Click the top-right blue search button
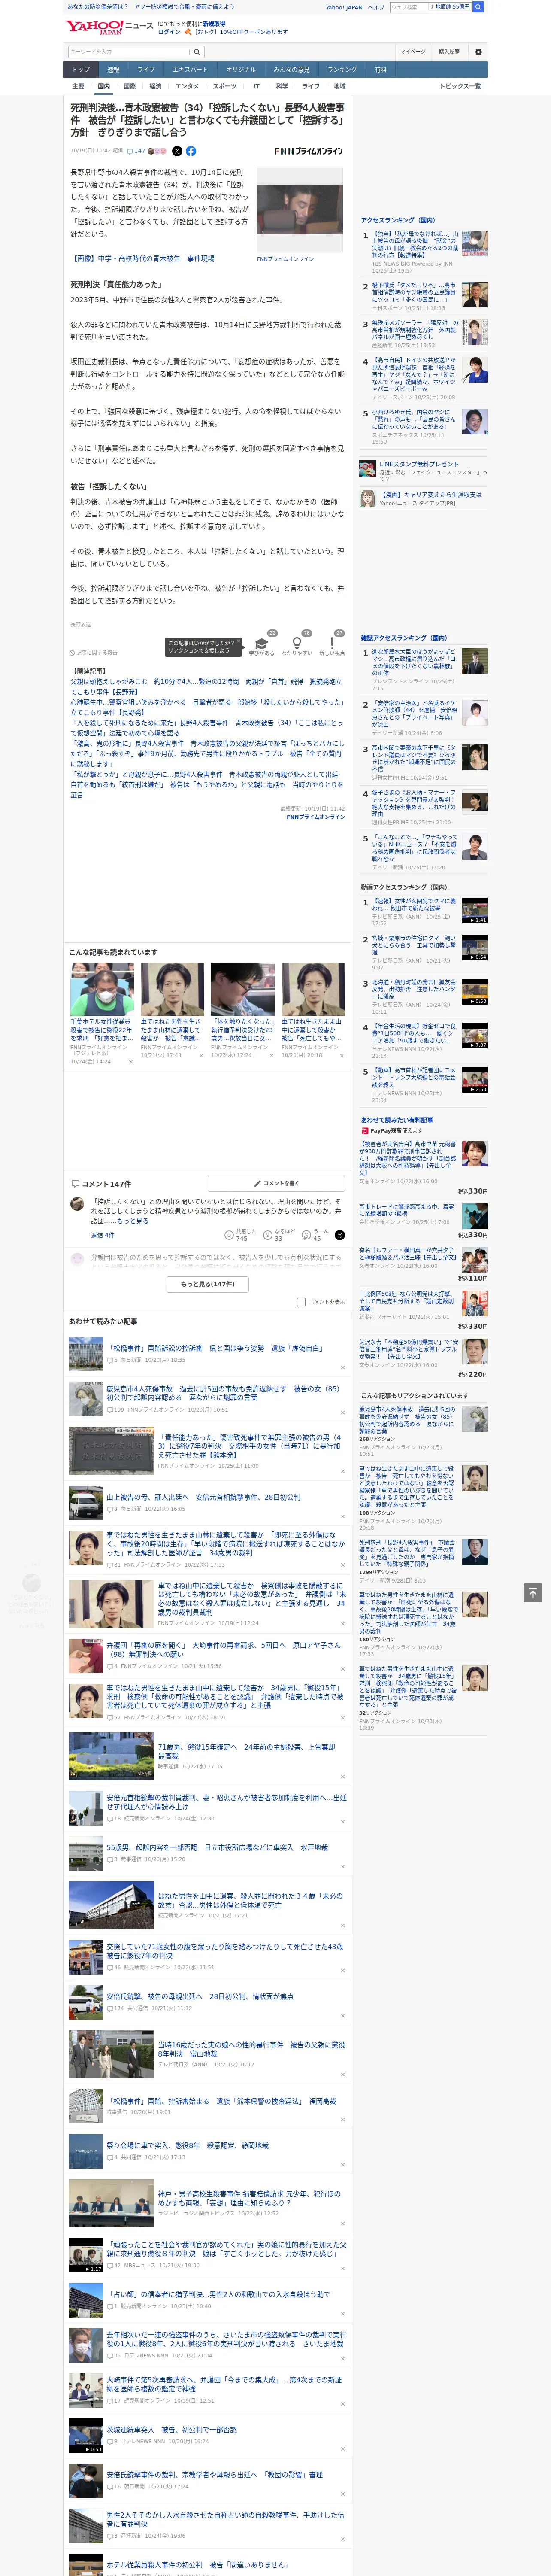This screenshot has height=2576, width=551. [478, 7]
